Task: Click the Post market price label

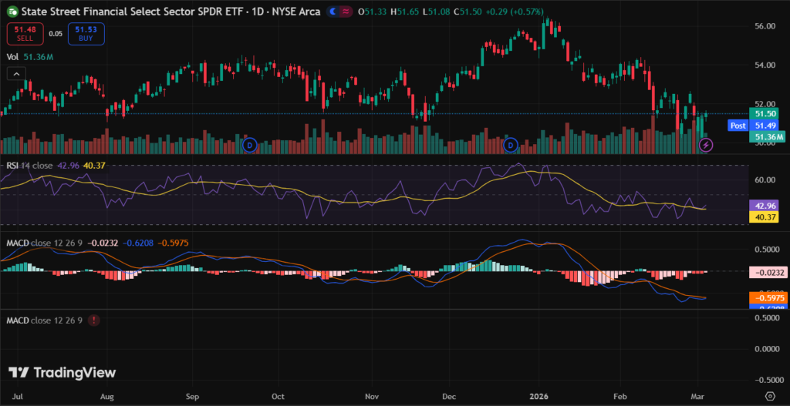Action: (x=737, y=125)
